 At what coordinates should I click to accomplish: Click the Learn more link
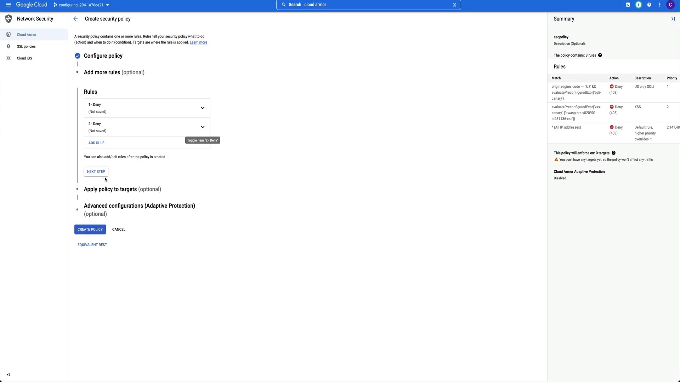pos(198,42)
